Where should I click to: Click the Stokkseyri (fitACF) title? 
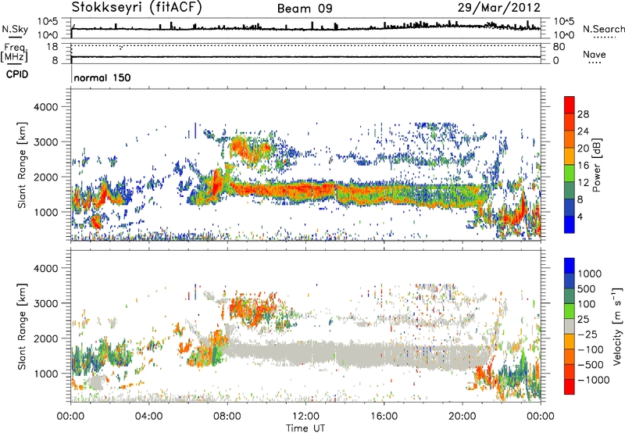[137, 7]
